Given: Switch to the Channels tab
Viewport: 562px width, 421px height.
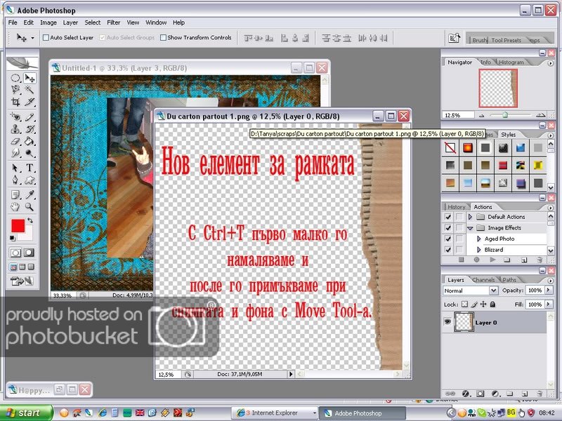Looking at the screenshot, I should 483,280.
